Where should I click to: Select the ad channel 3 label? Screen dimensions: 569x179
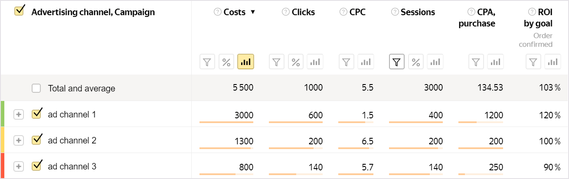pyautogui.click(x=72, y=166)
